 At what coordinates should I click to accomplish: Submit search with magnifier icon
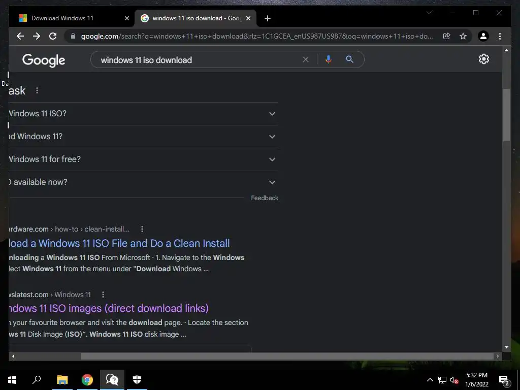coord(349,59)
